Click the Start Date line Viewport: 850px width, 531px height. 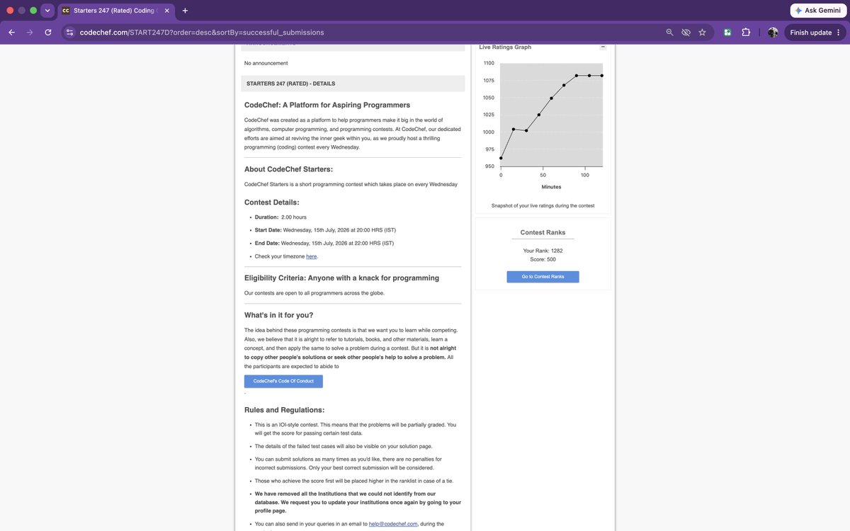click(324, 230)
